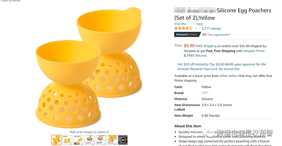Screen dimensions: 282x146
Task: Open the thumbnail showing poached eggs on toast
Action: (x=78, y=140)
